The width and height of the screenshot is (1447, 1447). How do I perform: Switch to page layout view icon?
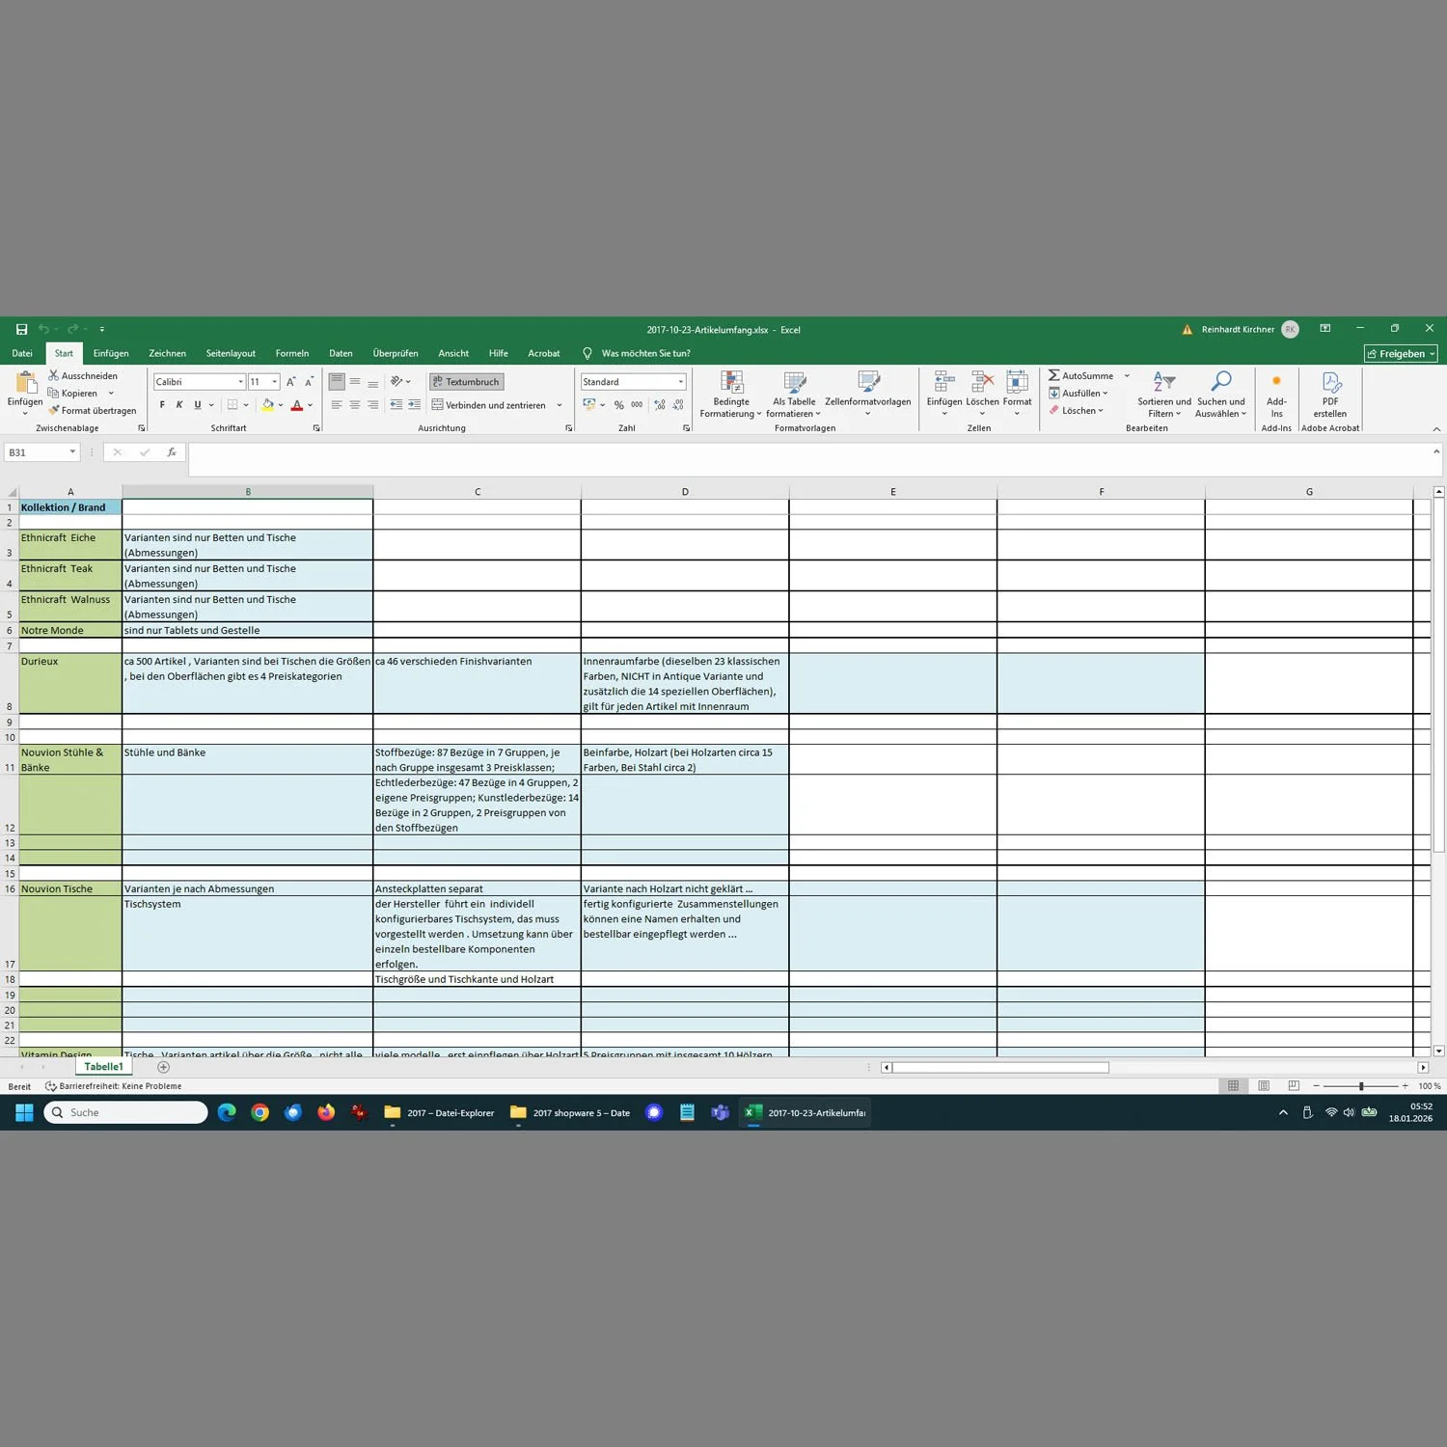click(x=1264, y=1086)
